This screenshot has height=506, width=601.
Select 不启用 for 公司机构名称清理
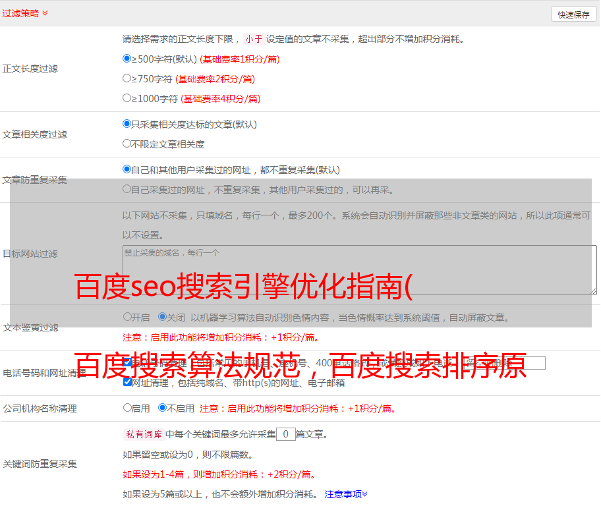[162, 408]
